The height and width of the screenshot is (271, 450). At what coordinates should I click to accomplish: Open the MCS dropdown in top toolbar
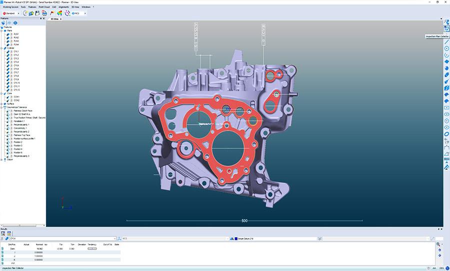[85, 13]
